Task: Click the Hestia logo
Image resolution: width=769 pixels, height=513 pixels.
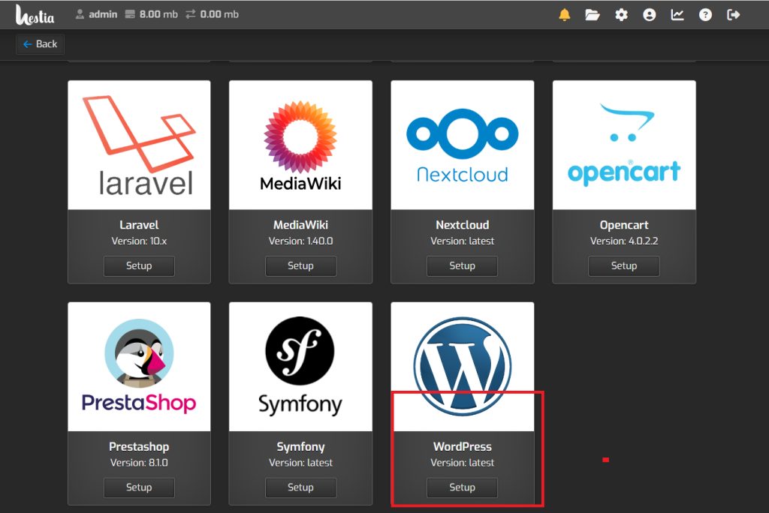Action: (35, 15)
